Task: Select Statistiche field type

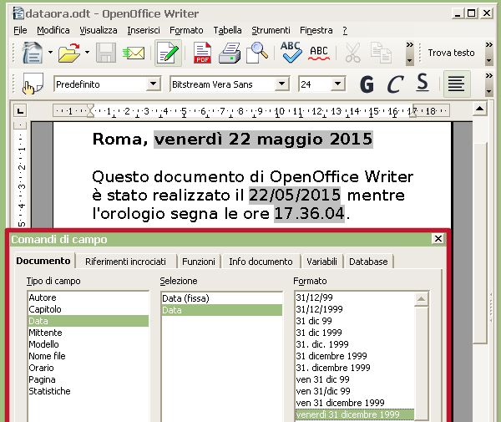Action: 89,391
